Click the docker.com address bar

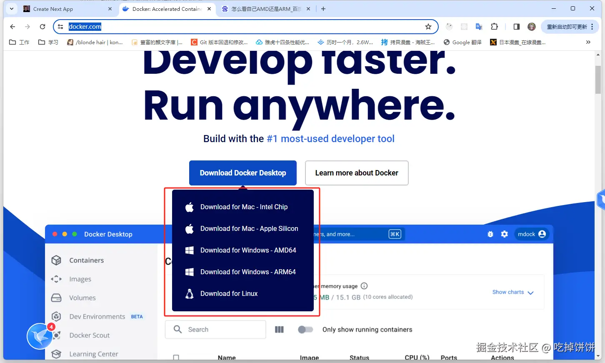pos(246,27)
